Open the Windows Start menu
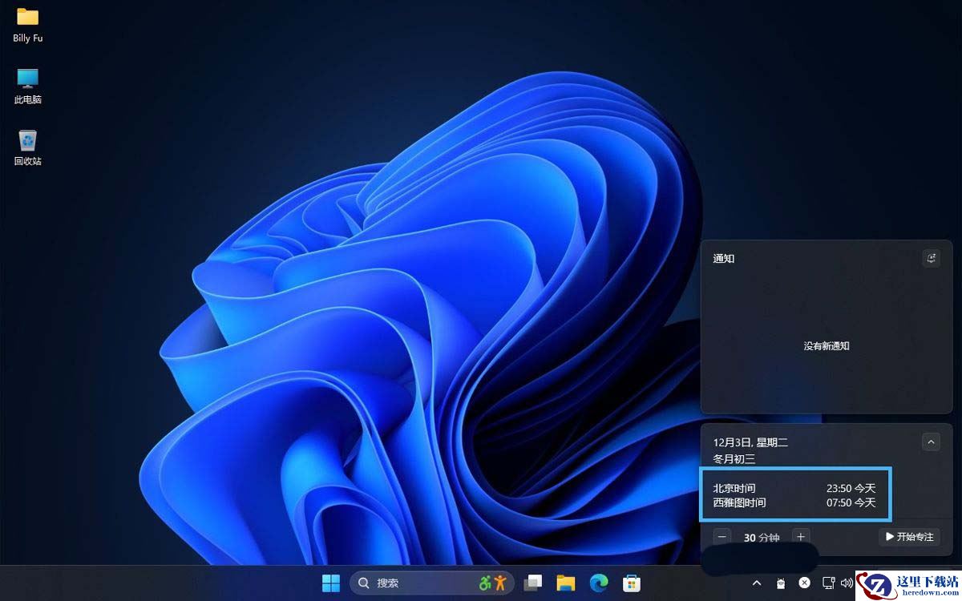This screenshot has height=601, width=962. click(x=331, y=583)
